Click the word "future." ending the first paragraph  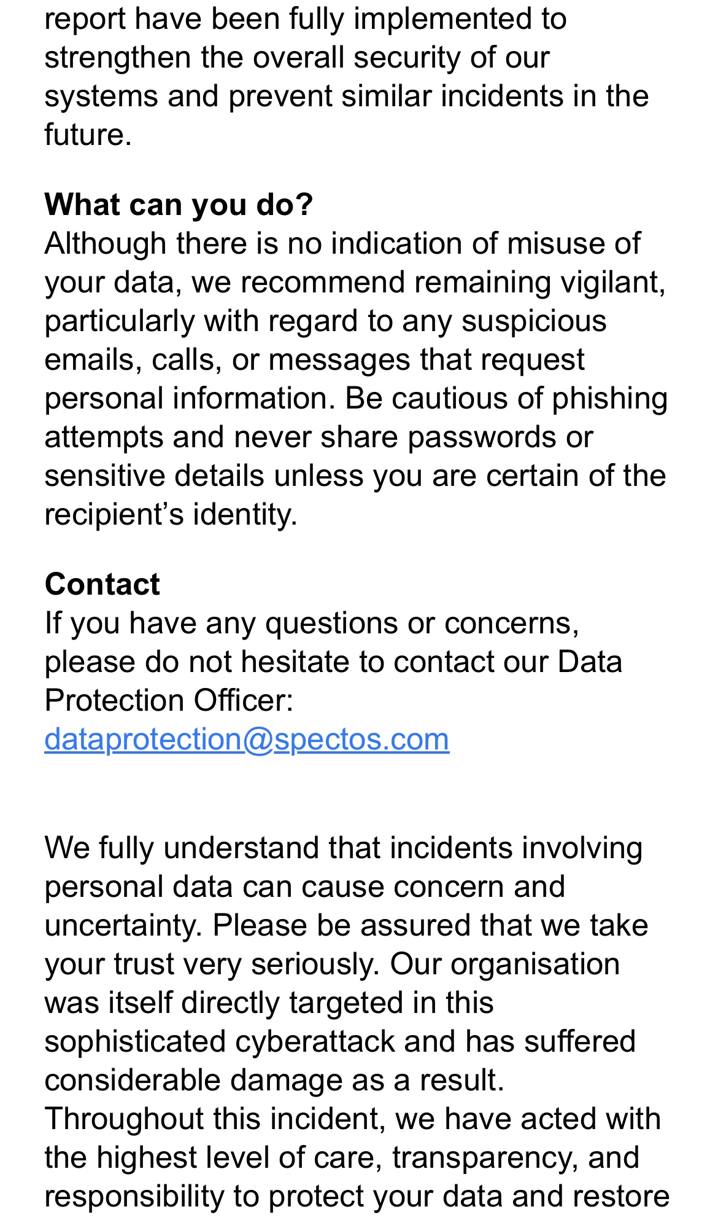[88, 135]
